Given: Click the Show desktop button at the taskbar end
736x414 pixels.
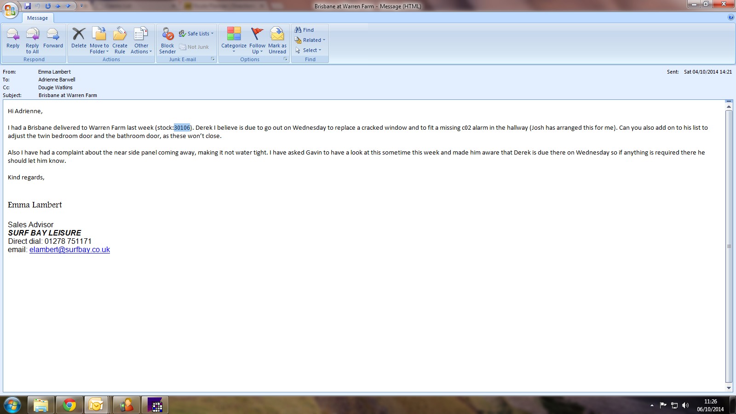Looking at the screenshot, I should (733, 405).
